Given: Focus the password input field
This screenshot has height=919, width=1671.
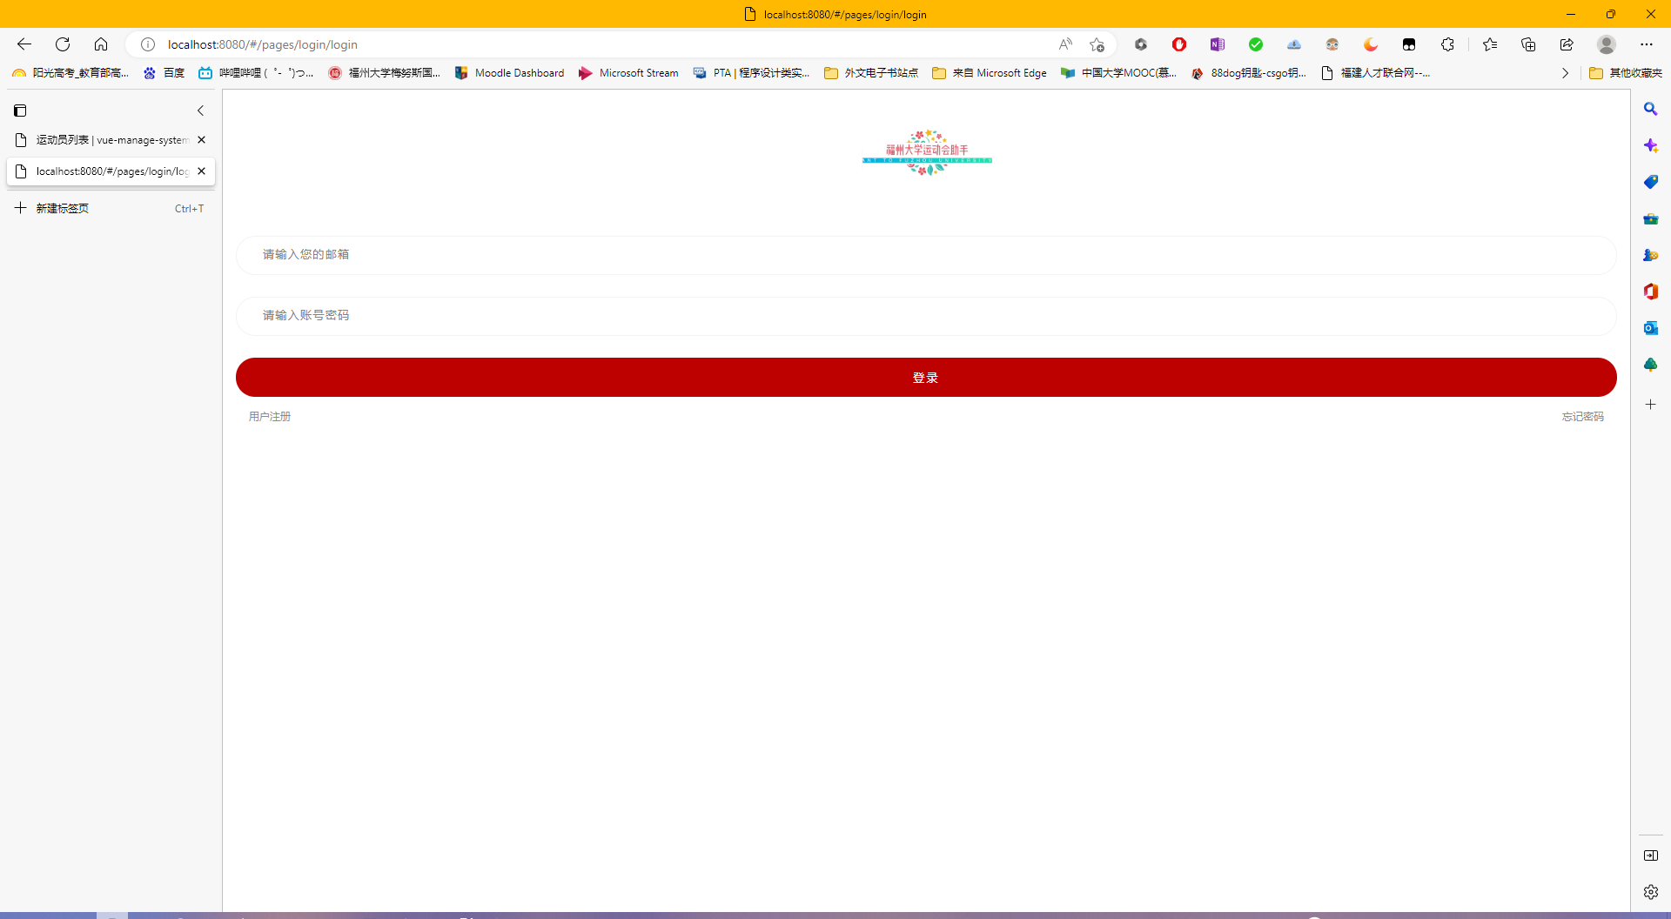Looking at the screenshot, I should (926, 316).
